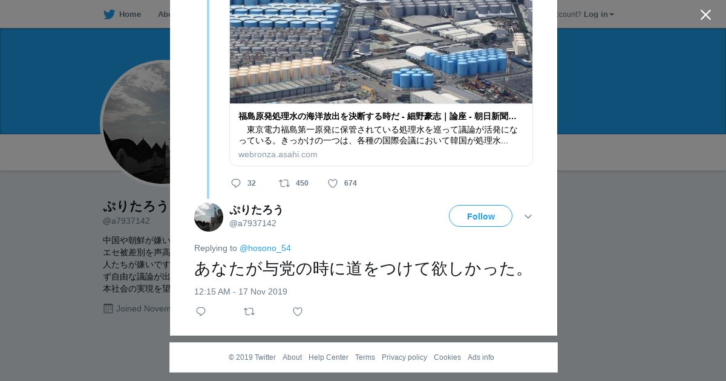Click the Twitter bird Home icon
The height and width of the screenshot is (381, 726).
click(109, 15)
